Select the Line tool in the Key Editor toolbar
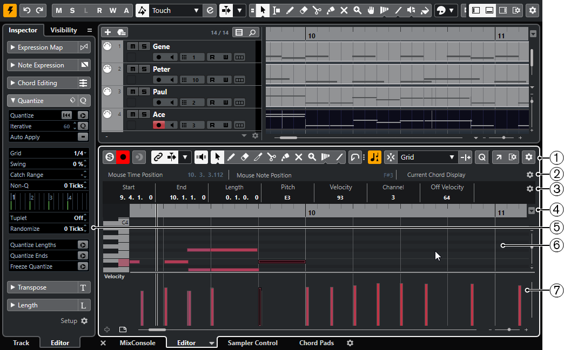This screenshot has height=350, width=564. (339, 157)
